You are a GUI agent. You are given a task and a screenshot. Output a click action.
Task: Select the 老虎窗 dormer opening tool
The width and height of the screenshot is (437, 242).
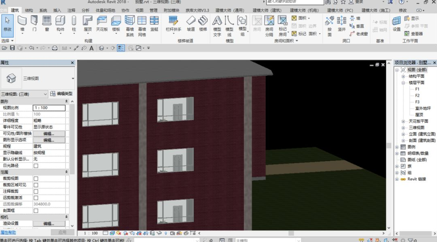pos(359,34)
